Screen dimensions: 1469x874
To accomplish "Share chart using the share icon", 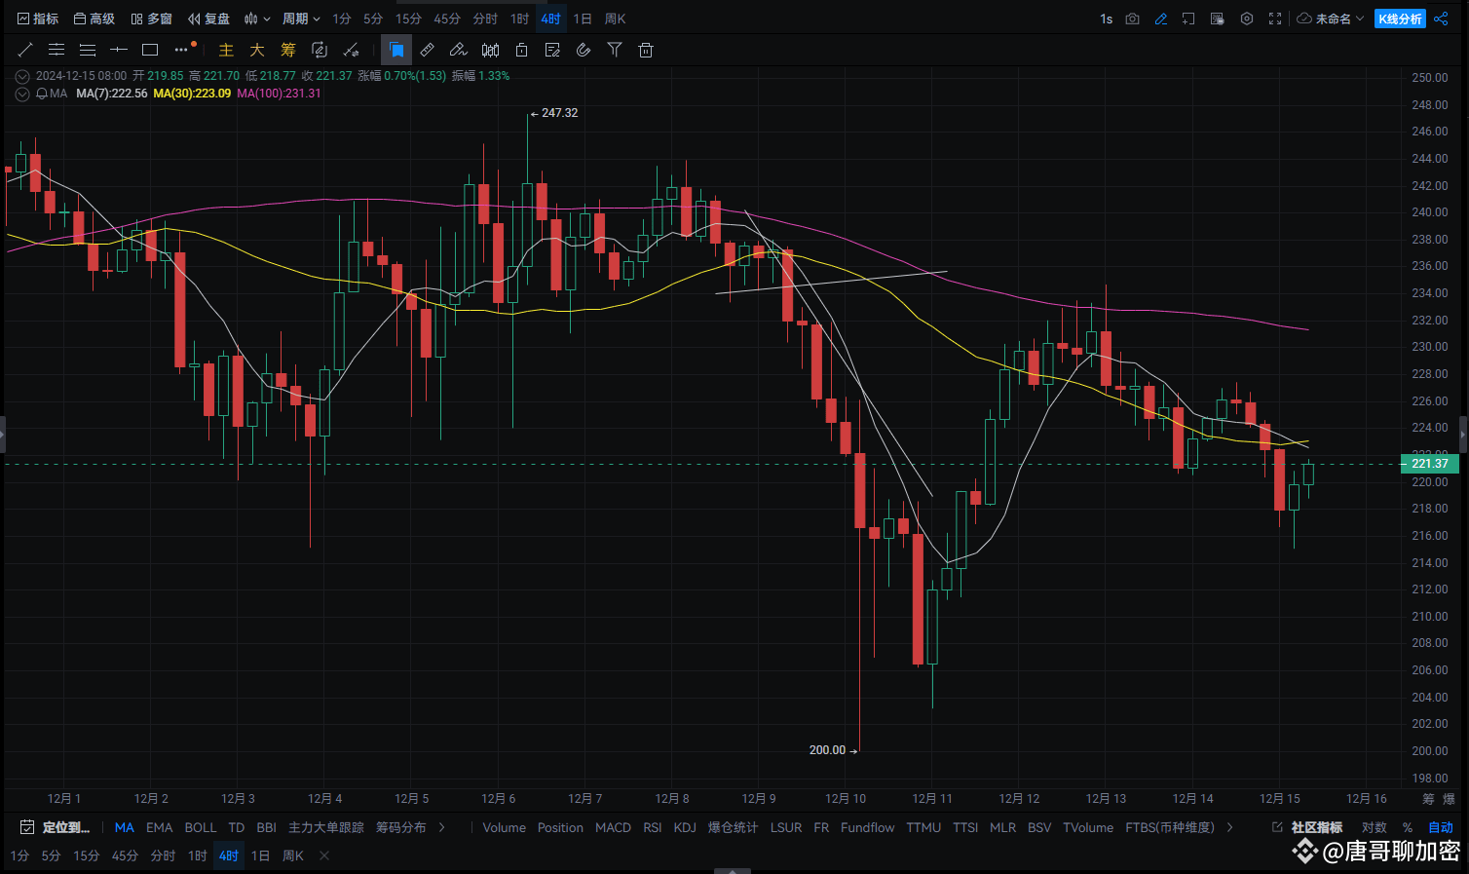I will tap(1441, 19).
